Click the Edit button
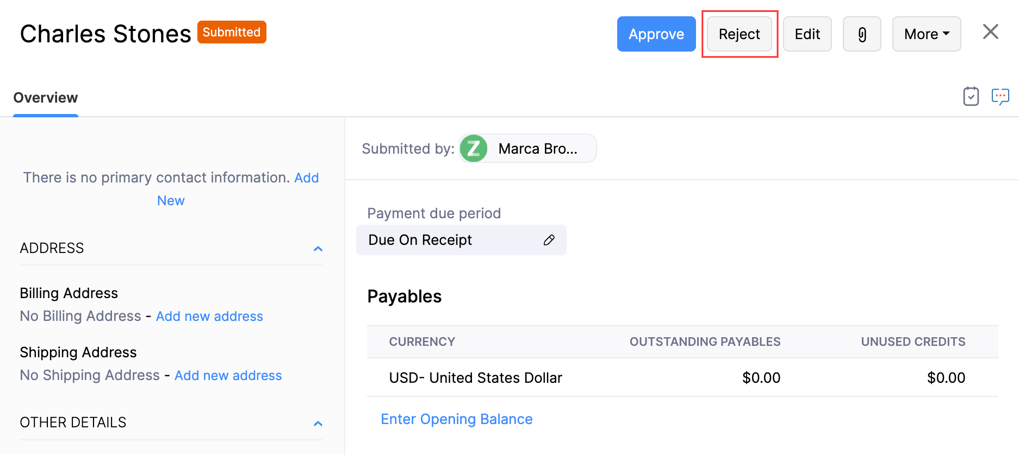Screen dimensions: 1019x455 coord(807,34)
